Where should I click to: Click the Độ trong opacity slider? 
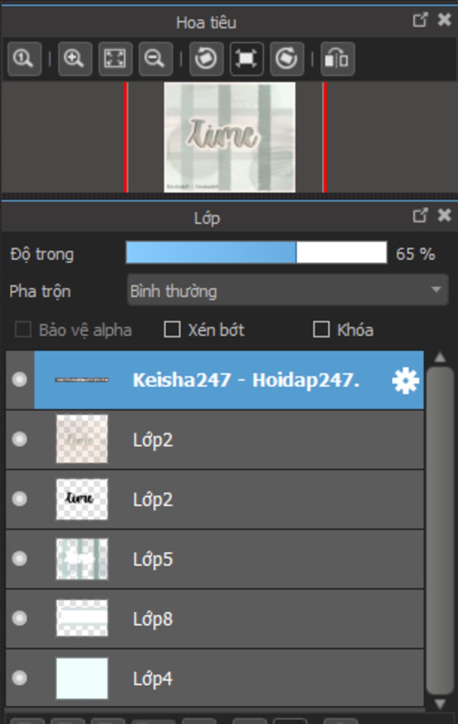tap(256, 253)
